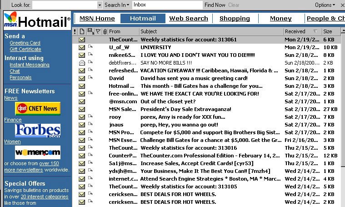Click the envelope icon for U_of_W message

[x=82, y=47]
